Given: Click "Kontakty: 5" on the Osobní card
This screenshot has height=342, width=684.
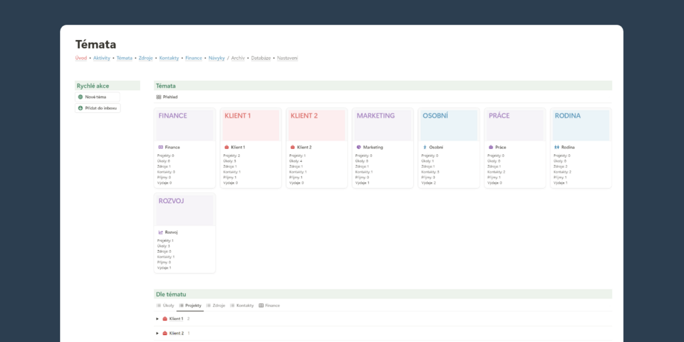Looking at the screenshot, I should 430,171.
